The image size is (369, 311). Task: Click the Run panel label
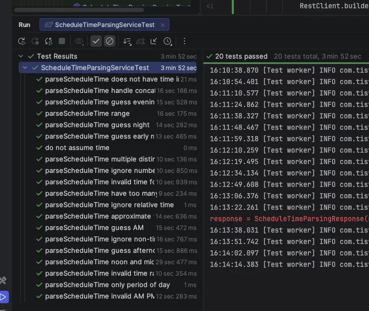pyautogui.click(x=24, y=25)
